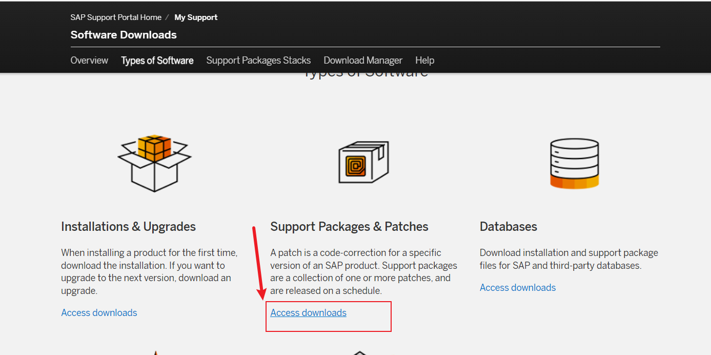Viewport: 711px width, 355px height.
Task: Click the Support Packages & Patches heading
Action: [x=349, y=227]
